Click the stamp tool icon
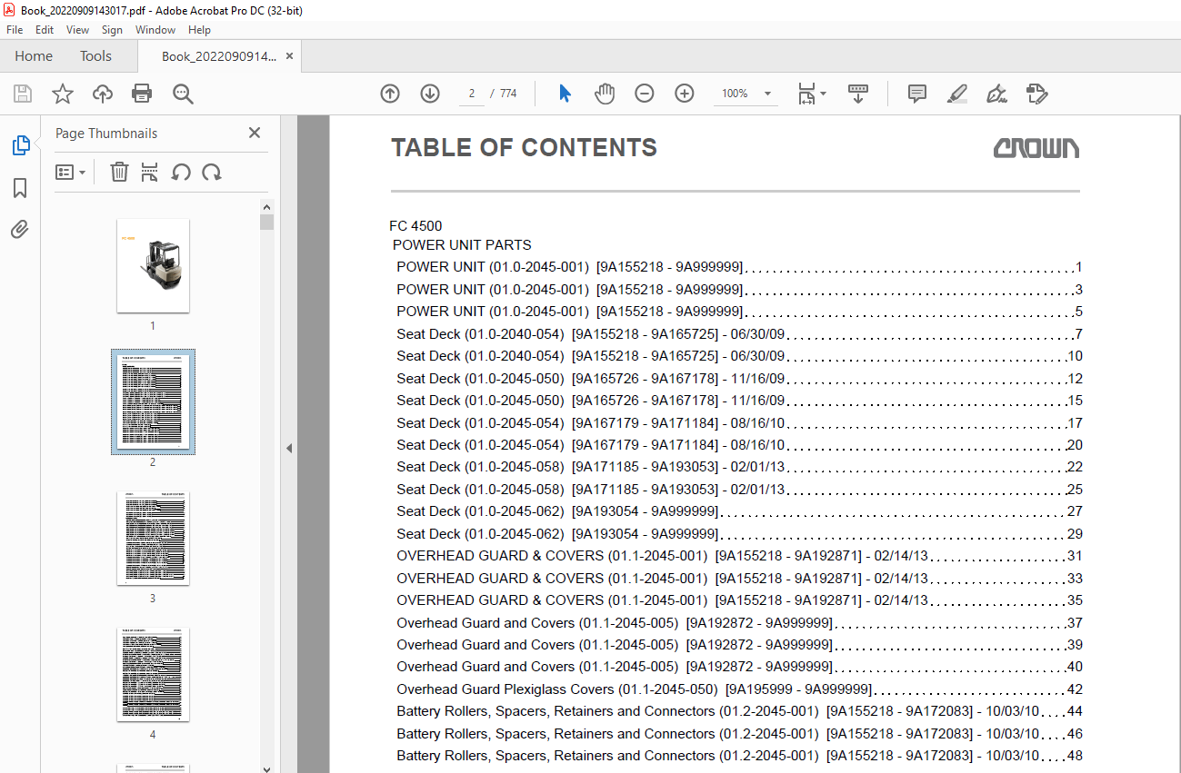This screenshot has width=1181, height=773. 1036,94
